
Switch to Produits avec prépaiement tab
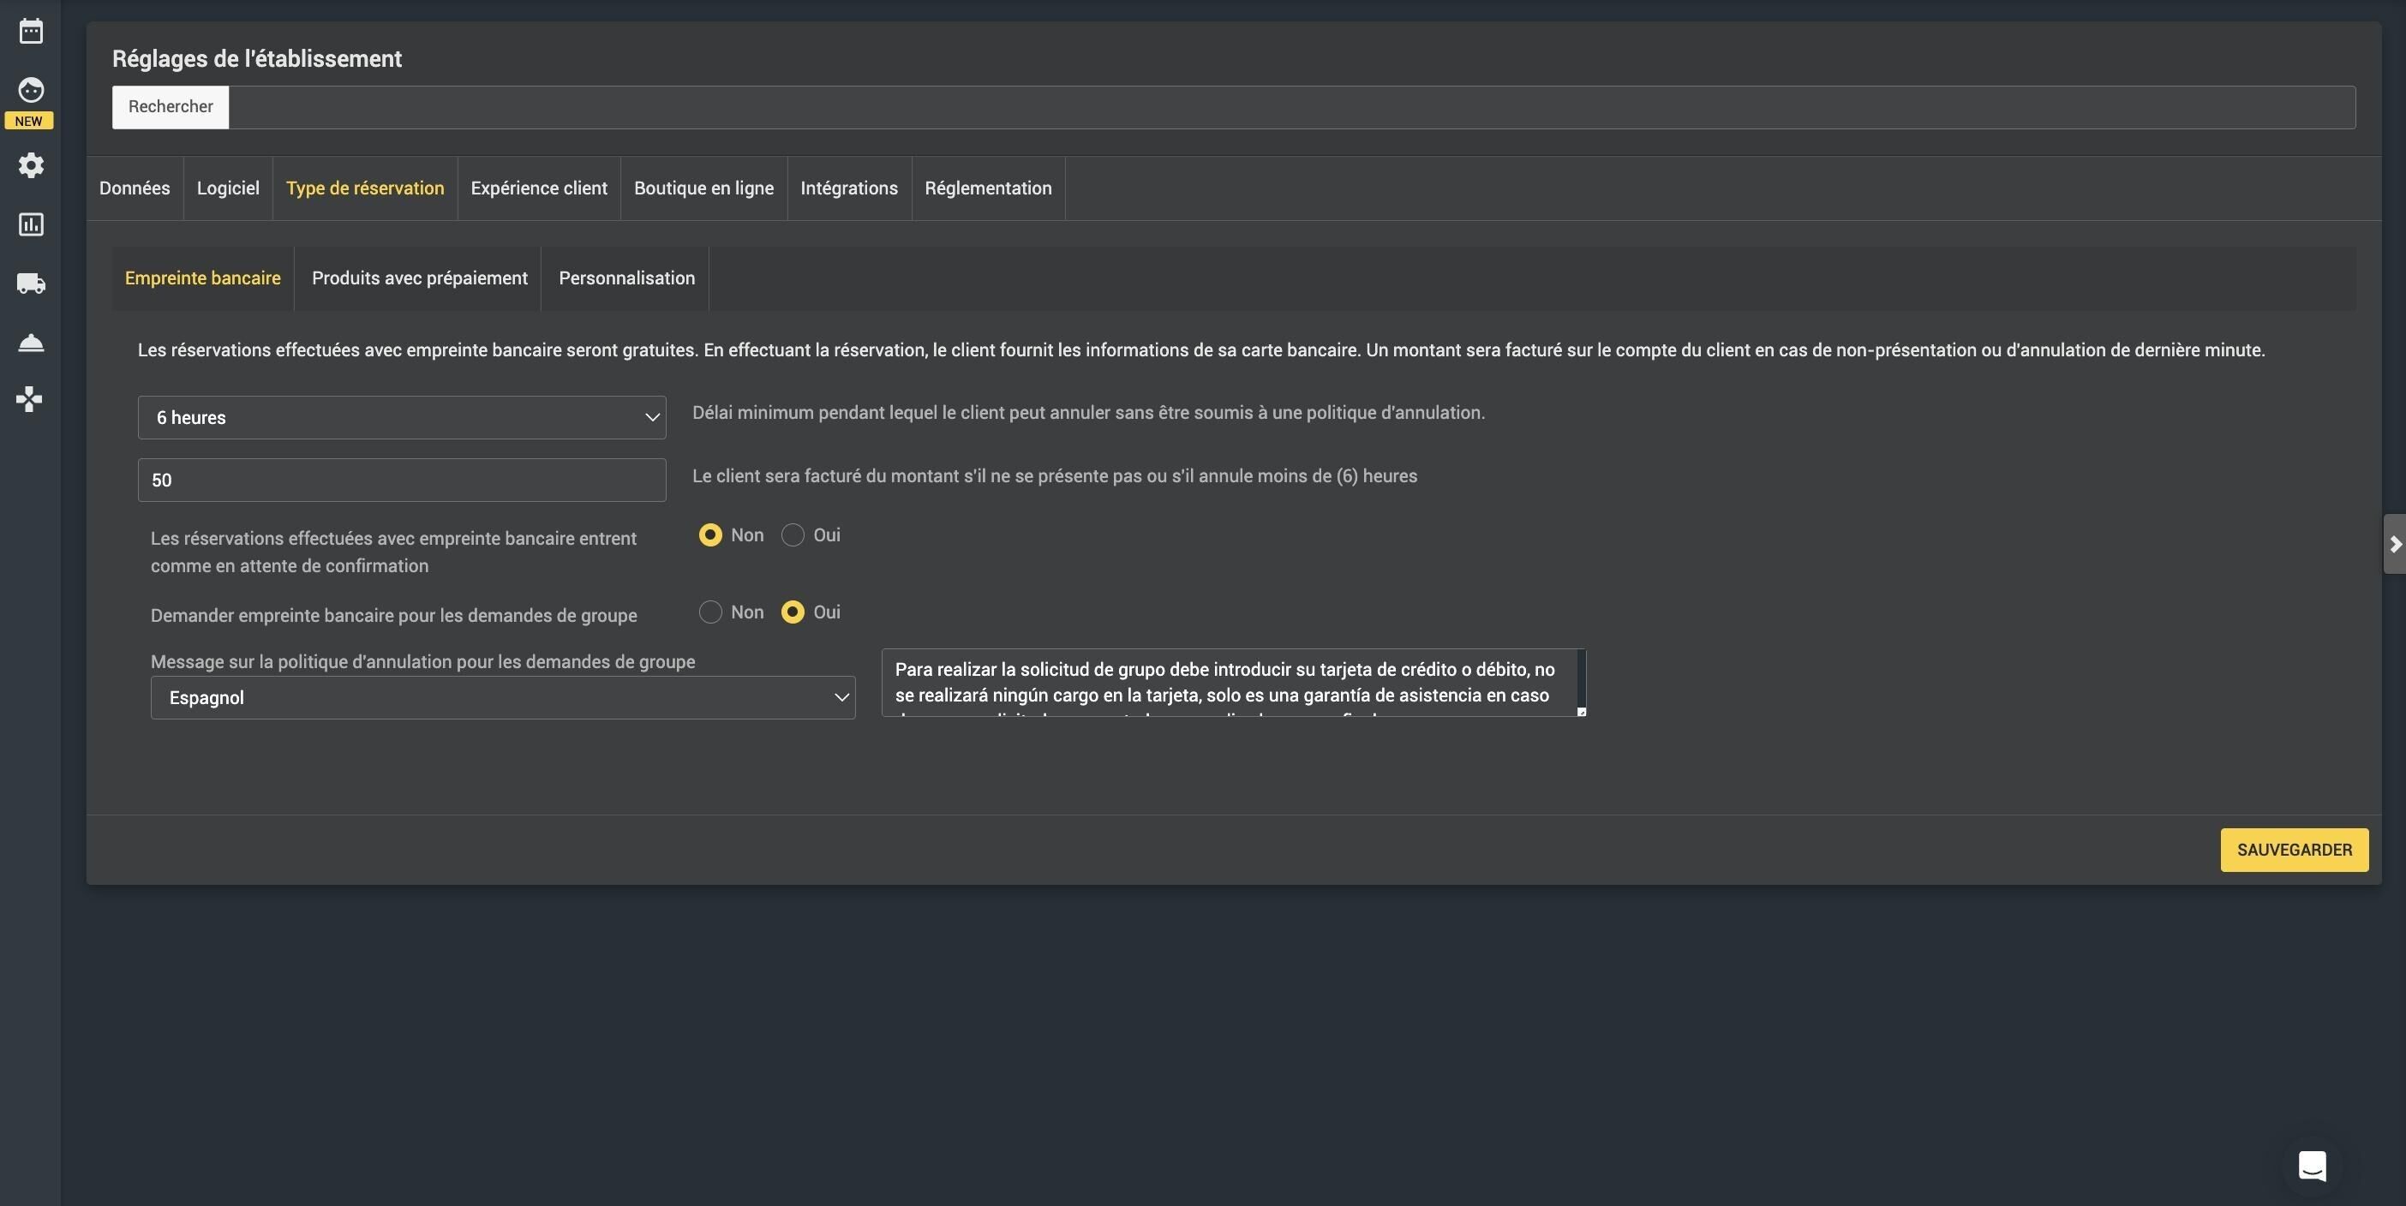click(x=419, y=278)
